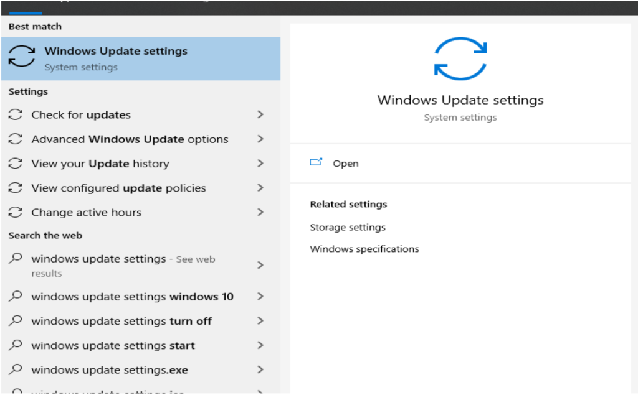Select the Windows Update settings best match
This screenshot has height=395, width=638.
coord(141,58)
